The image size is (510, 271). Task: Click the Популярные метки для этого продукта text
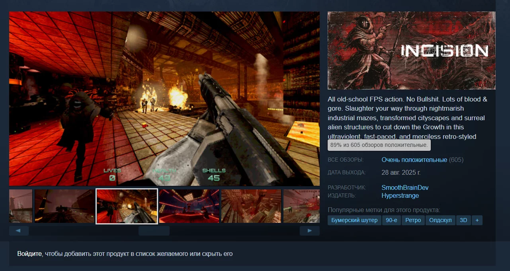pyautogui.click(x=384, y=210)
